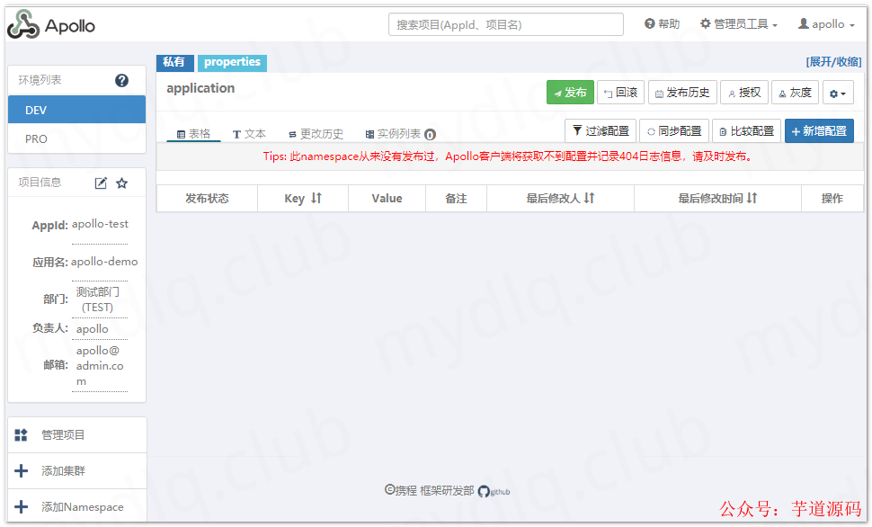The image size is (872, 527).
Task: Toggle the star to favorite this project
Action: pos(123,182)
